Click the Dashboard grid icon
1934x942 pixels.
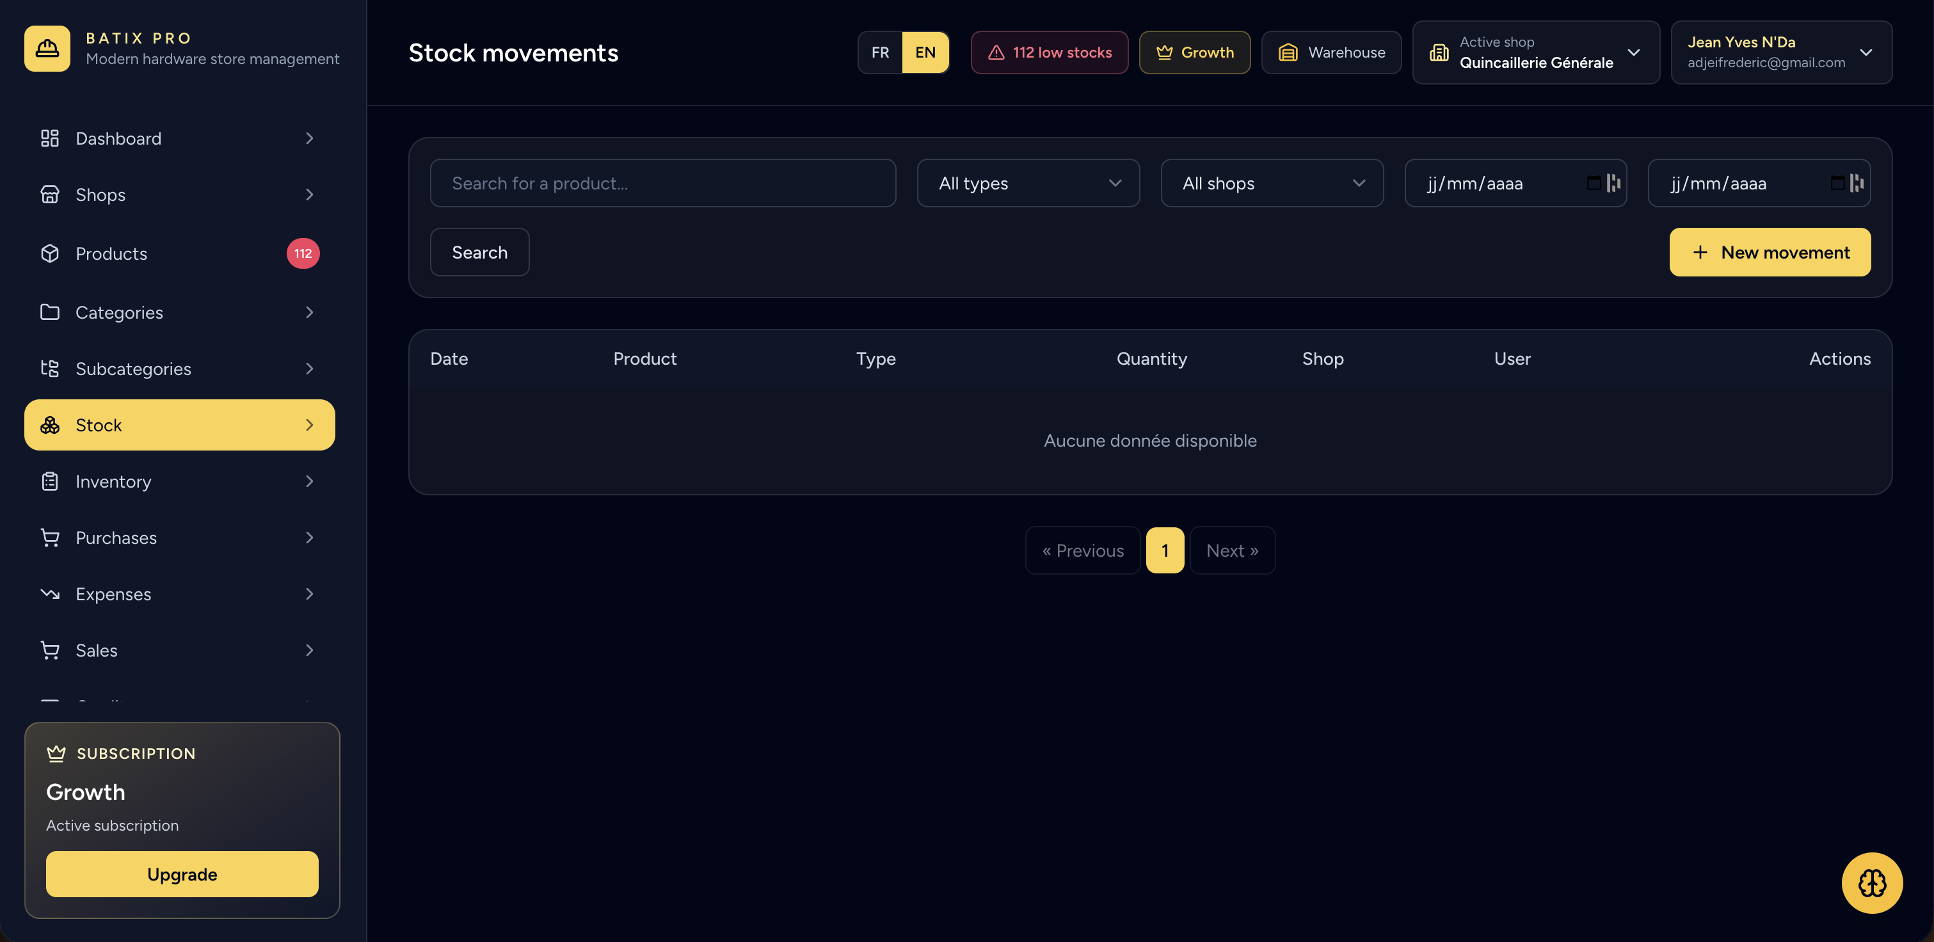(49, 138)
